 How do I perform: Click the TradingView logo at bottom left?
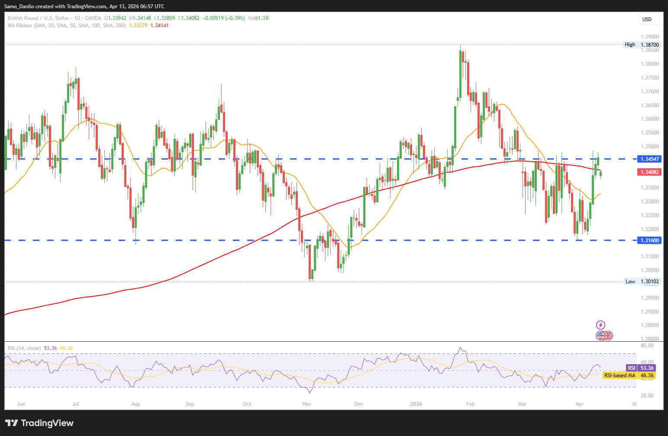(39, 423)
